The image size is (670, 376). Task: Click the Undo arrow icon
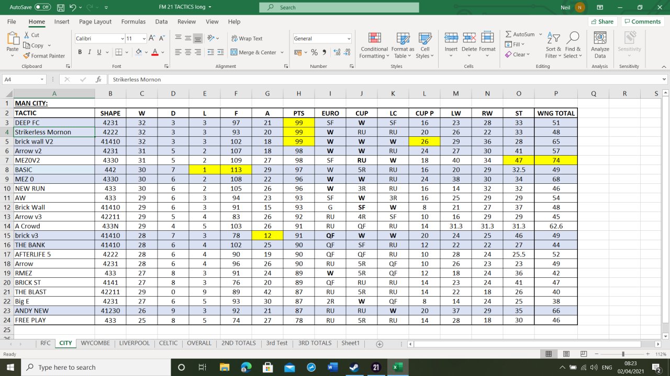click(73, 7)
